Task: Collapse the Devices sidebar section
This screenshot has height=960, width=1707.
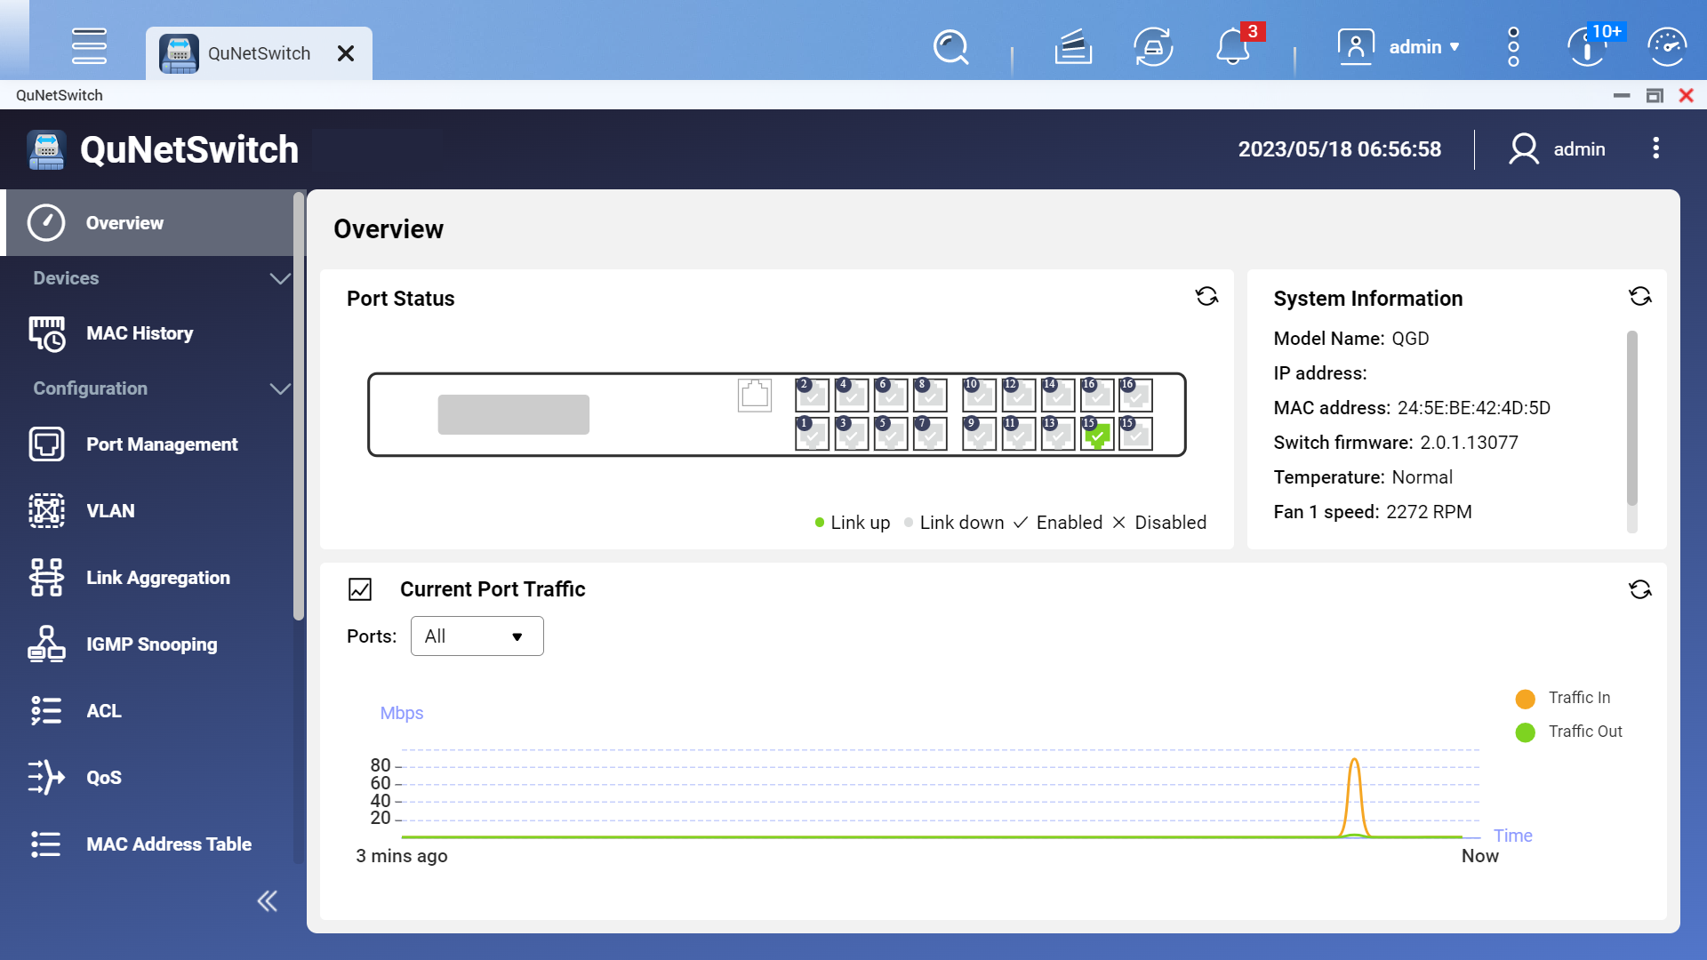Action: point(280,278)
